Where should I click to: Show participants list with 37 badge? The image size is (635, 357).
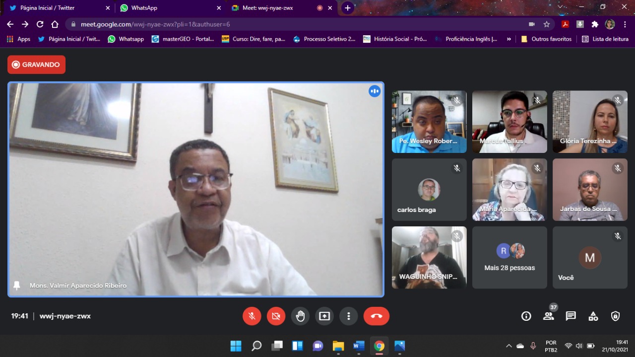548,316
